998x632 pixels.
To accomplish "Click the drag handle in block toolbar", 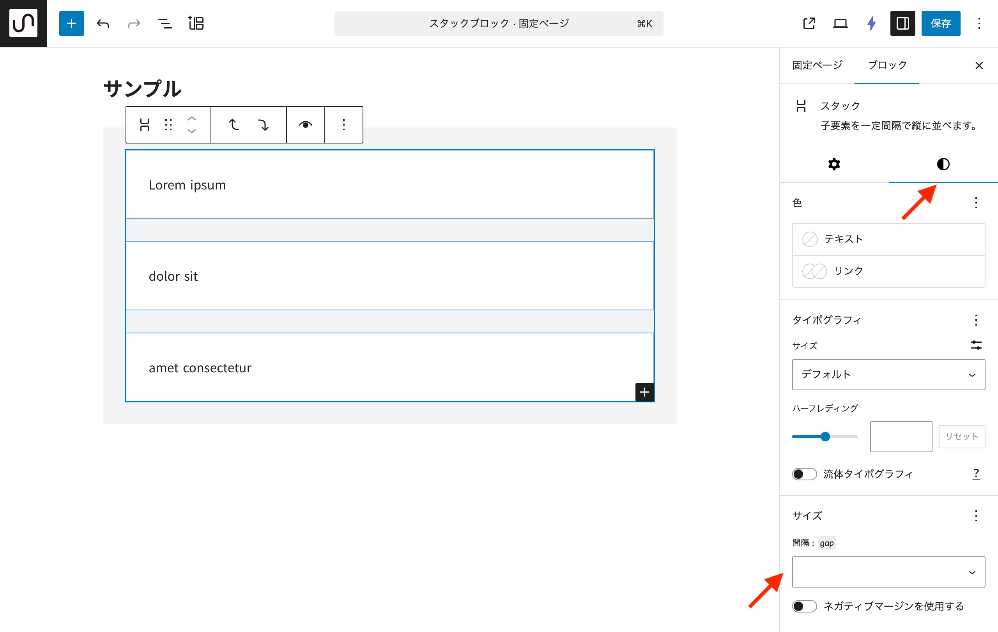I will coord(168,125).
